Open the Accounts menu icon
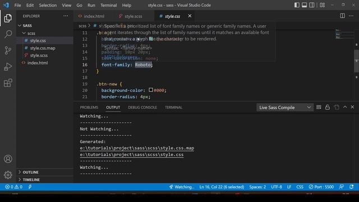359x202 pixels. pyautogui.click(x=8, y=159)
